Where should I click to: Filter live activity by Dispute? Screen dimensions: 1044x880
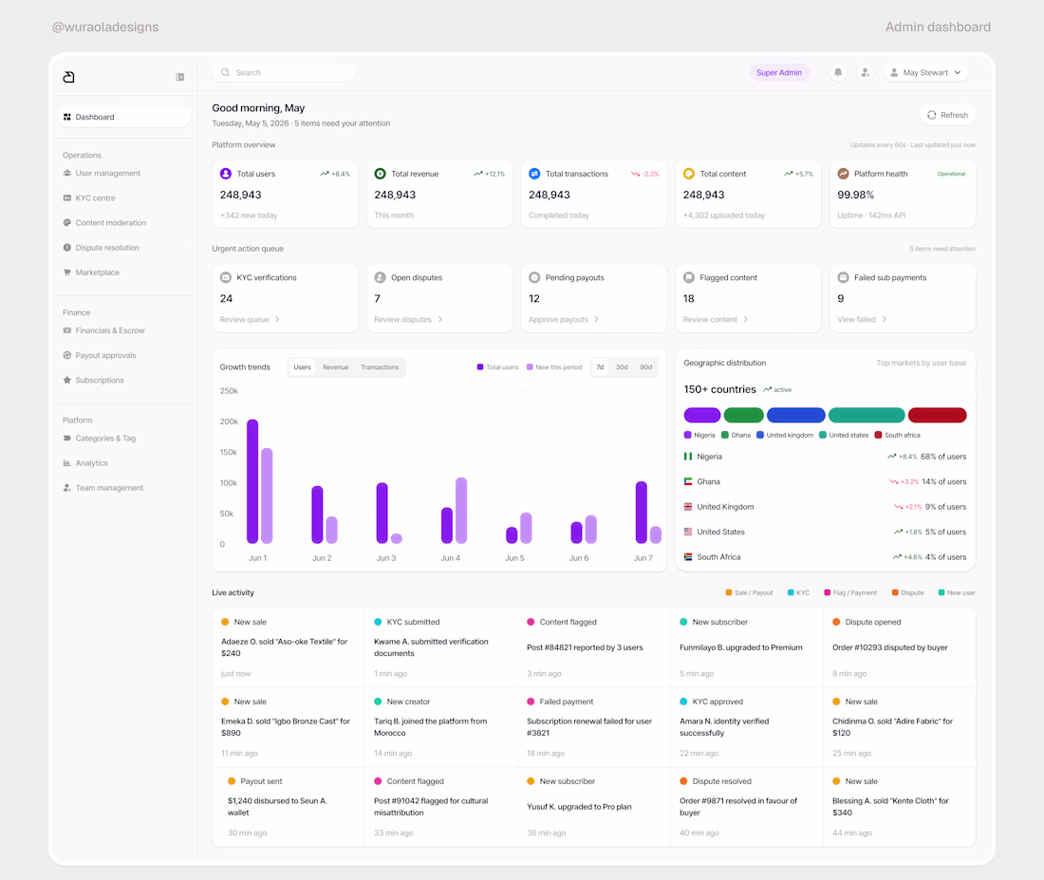click(907, 593)
